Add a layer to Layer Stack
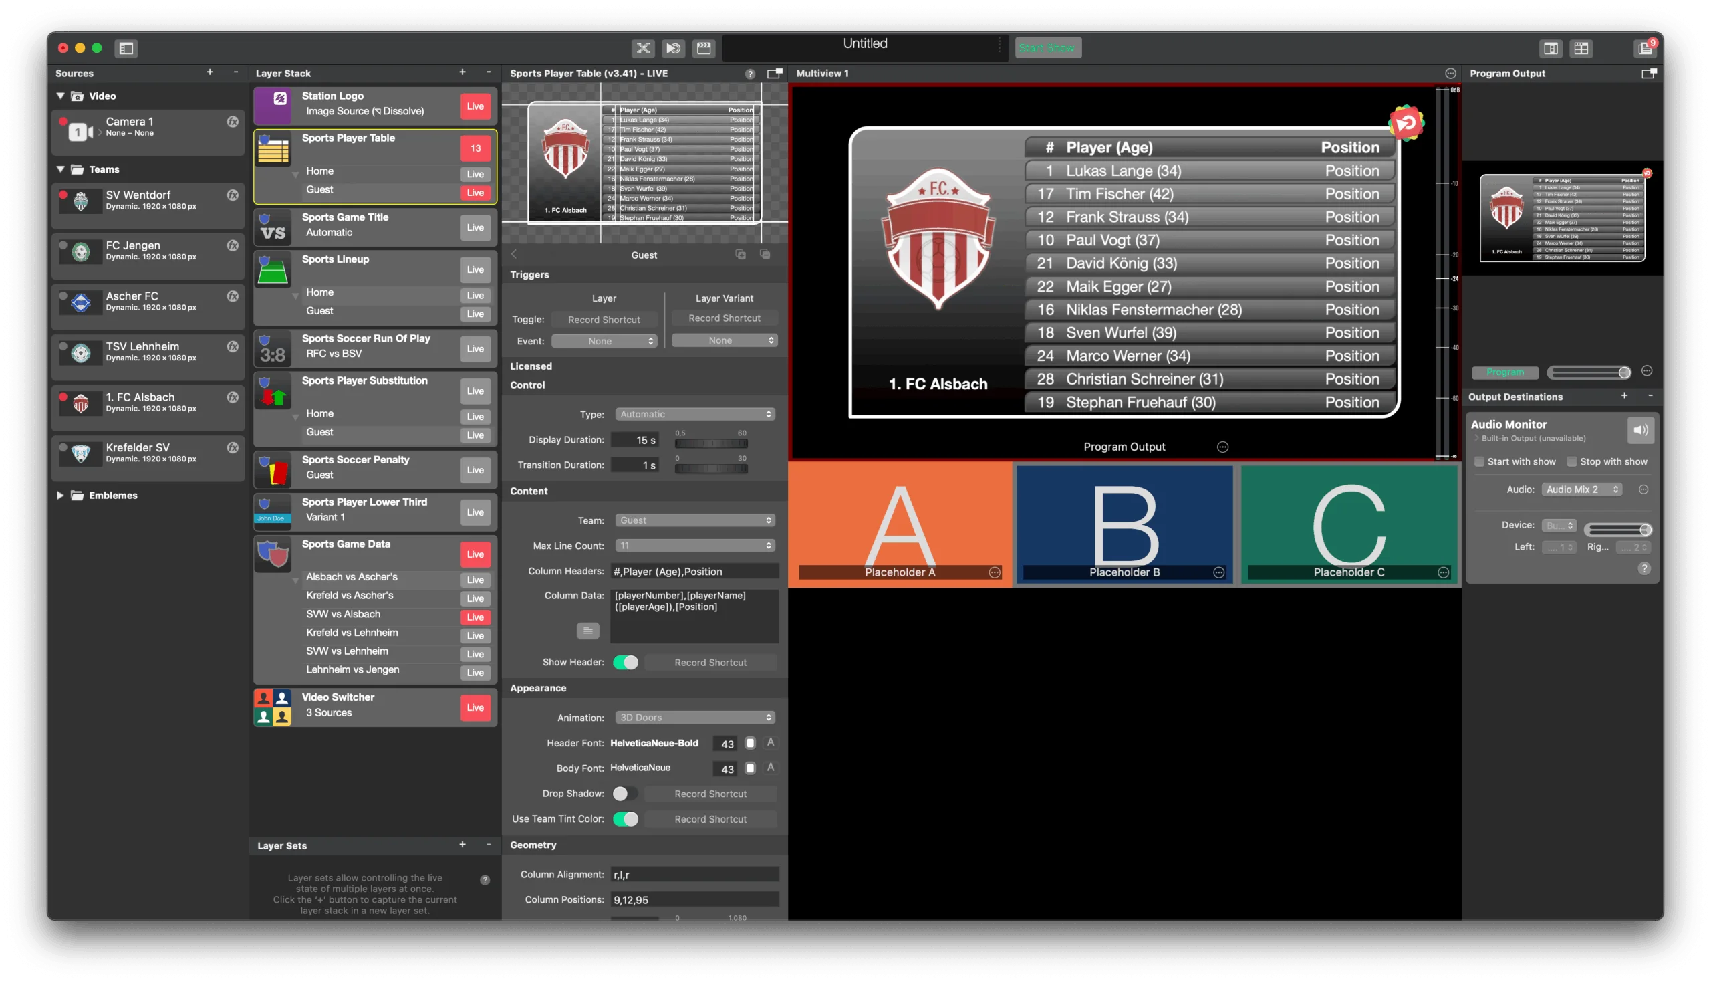1711x983 pixels. (x=462, y=72)
